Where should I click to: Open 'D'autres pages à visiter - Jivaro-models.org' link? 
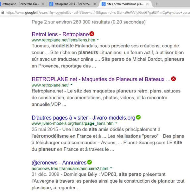pyautogui.click(x=83, y=118)
